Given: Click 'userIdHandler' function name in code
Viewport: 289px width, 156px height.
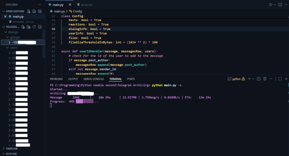Looking at the screenshot, I should (x=91, y=51).
